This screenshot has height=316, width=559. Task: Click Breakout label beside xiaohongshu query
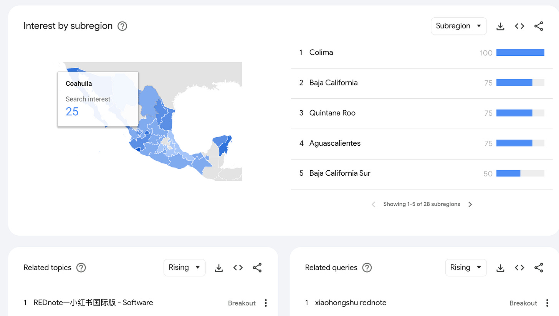click(523, 303)
